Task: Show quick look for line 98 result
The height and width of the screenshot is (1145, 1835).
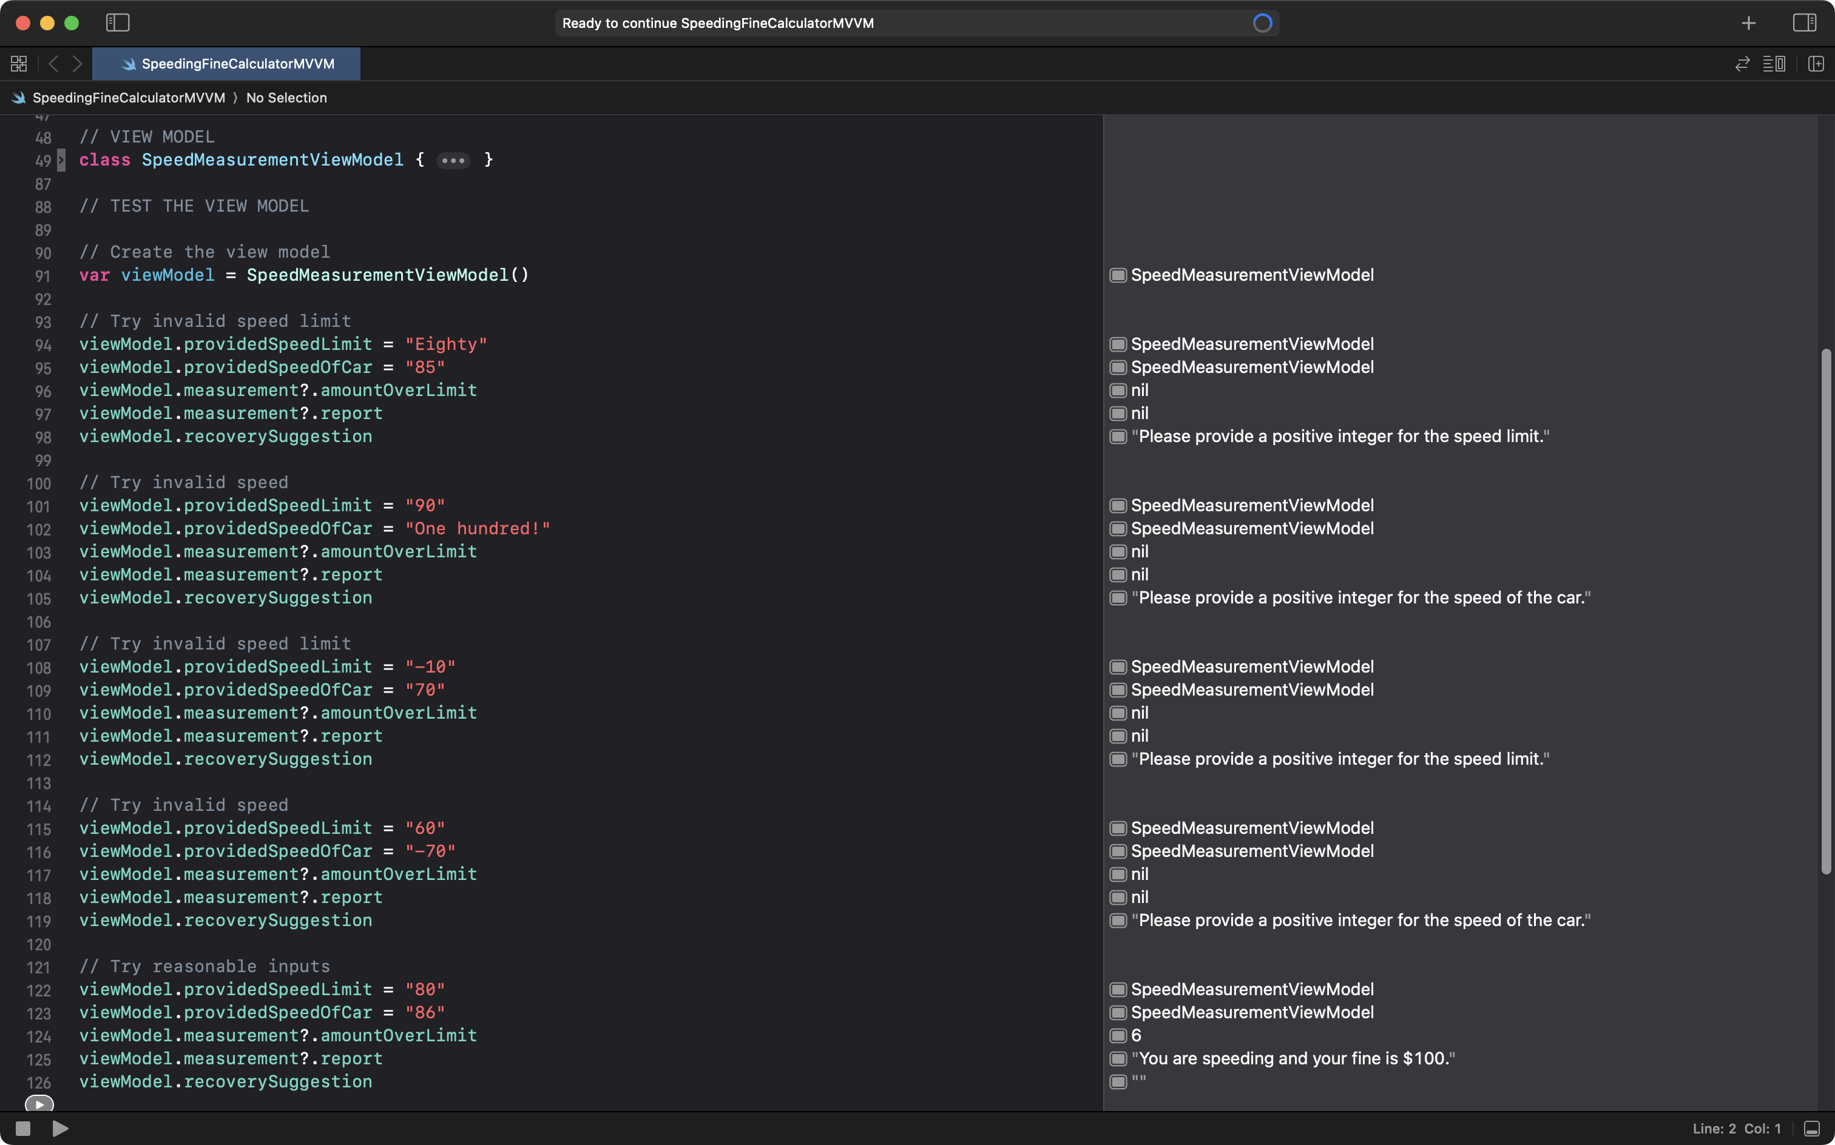Action: [x=1118, y=437]
